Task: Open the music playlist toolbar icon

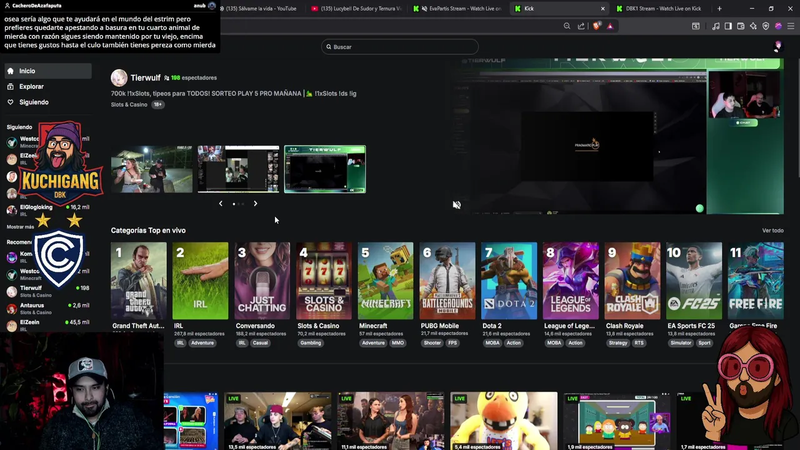Action: [716, 26]
